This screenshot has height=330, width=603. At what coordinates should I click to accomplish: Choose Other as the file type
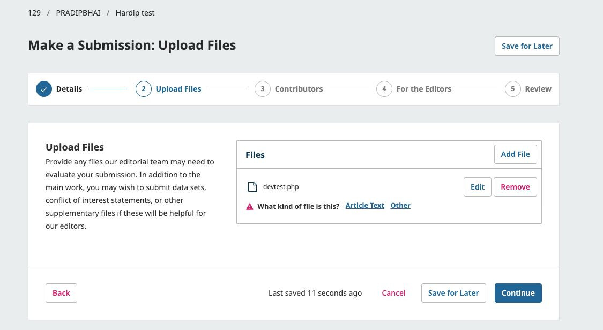pyautogui.click(x=400, y=206)
